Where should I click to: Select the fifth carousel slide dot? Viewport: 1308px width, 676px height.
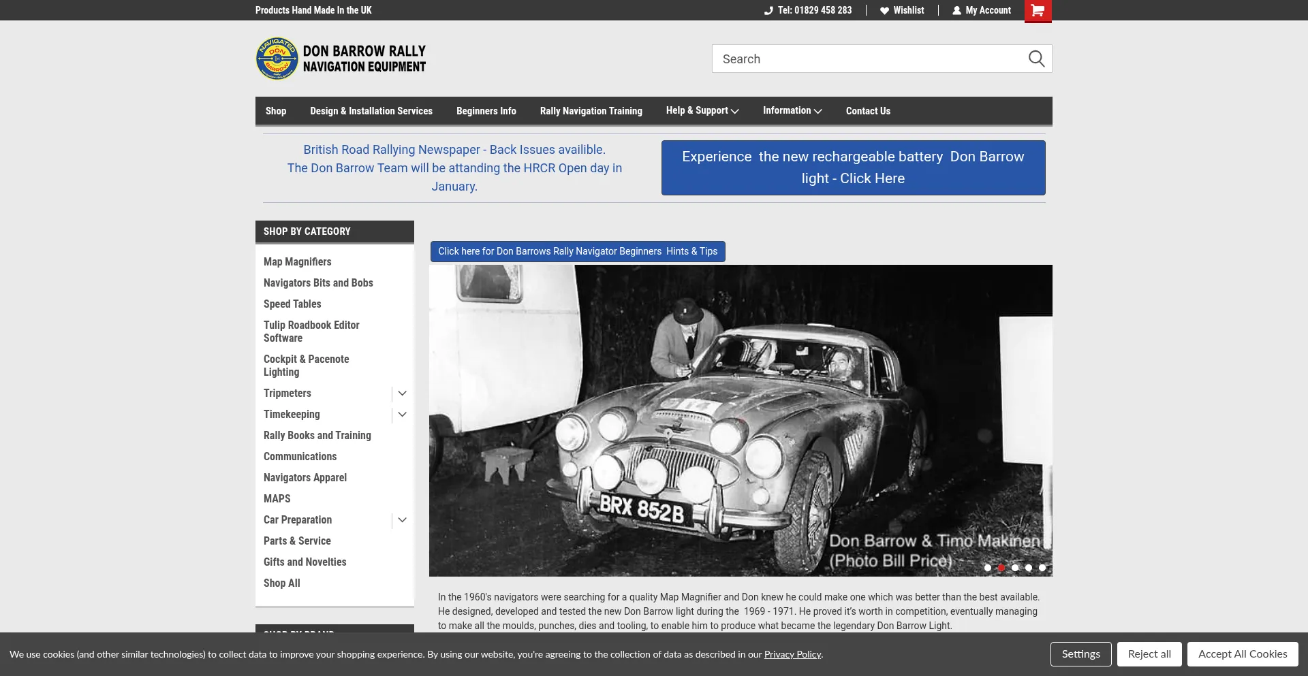(x=1042, y=568)
